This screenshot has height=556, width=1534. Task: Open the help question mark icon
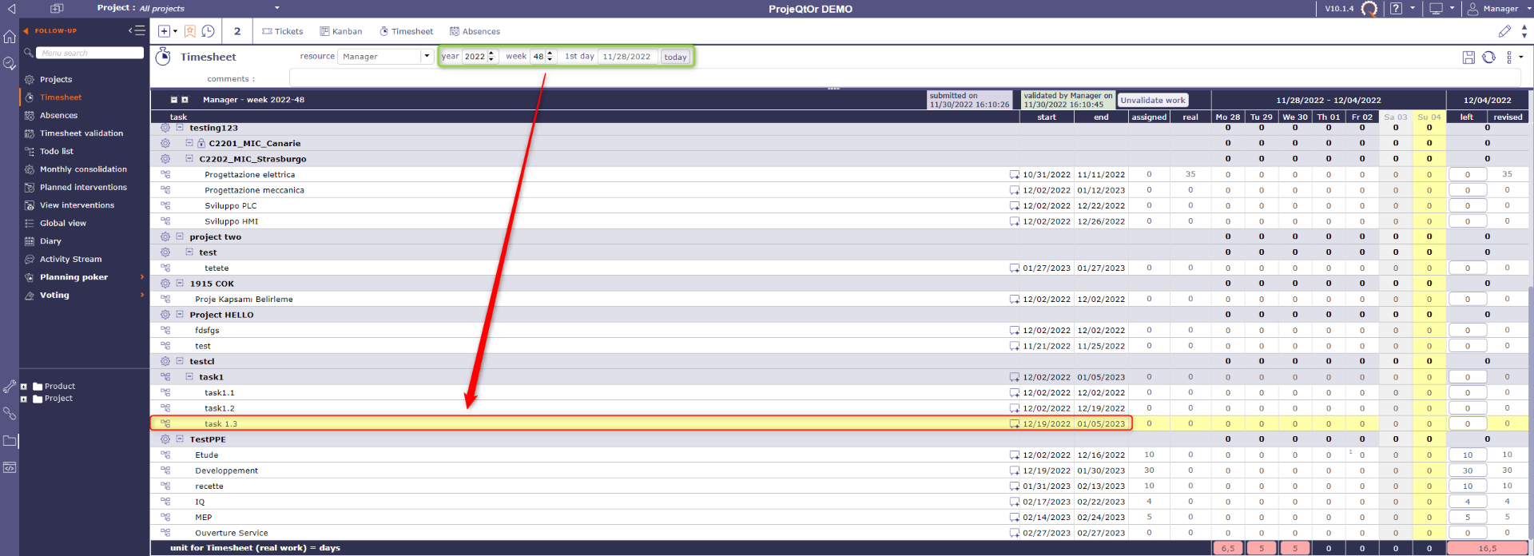pyautogui.click(x=1396, y=9)
